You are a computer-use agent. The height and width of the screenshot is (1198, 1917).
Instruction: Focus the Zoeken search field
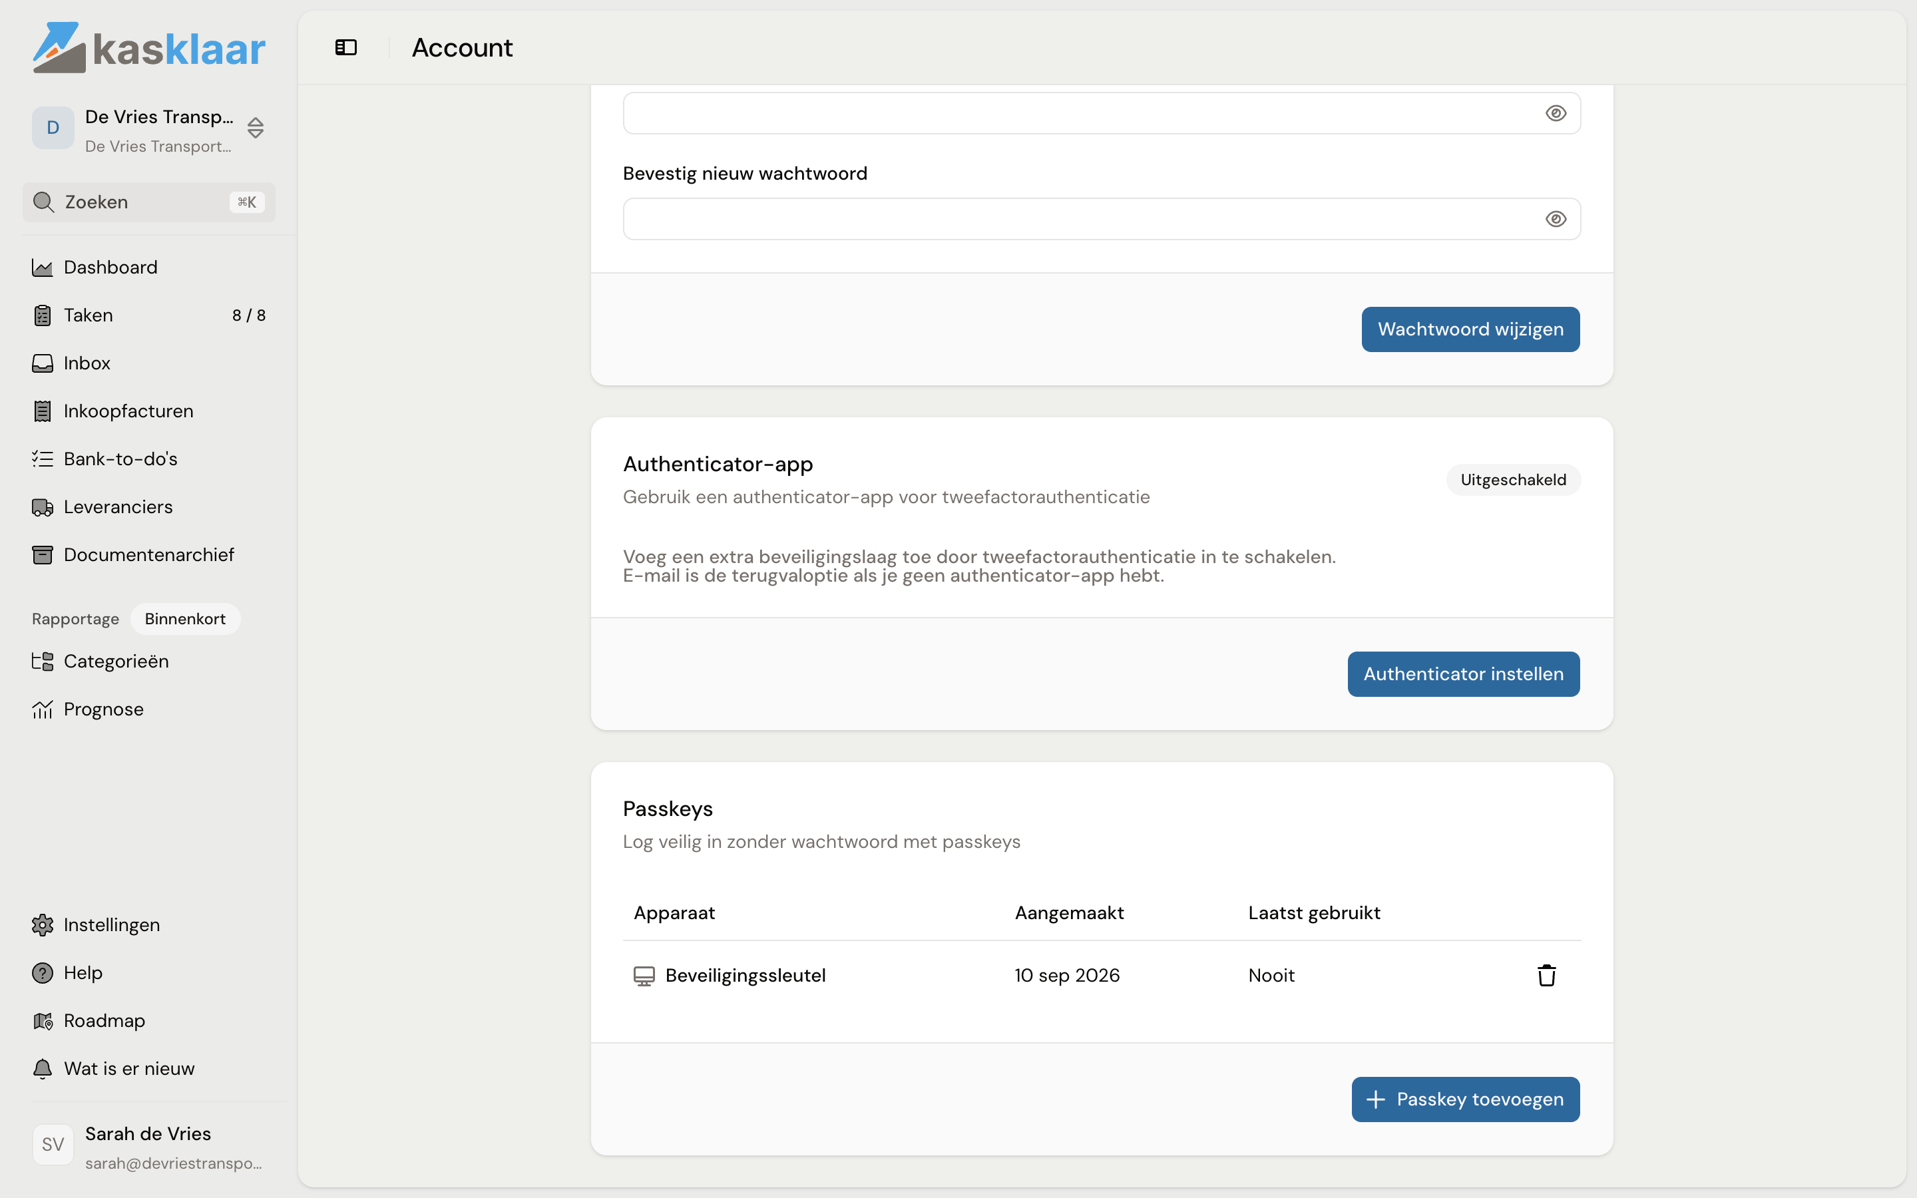pyautogui.click(x=149, y=202)
